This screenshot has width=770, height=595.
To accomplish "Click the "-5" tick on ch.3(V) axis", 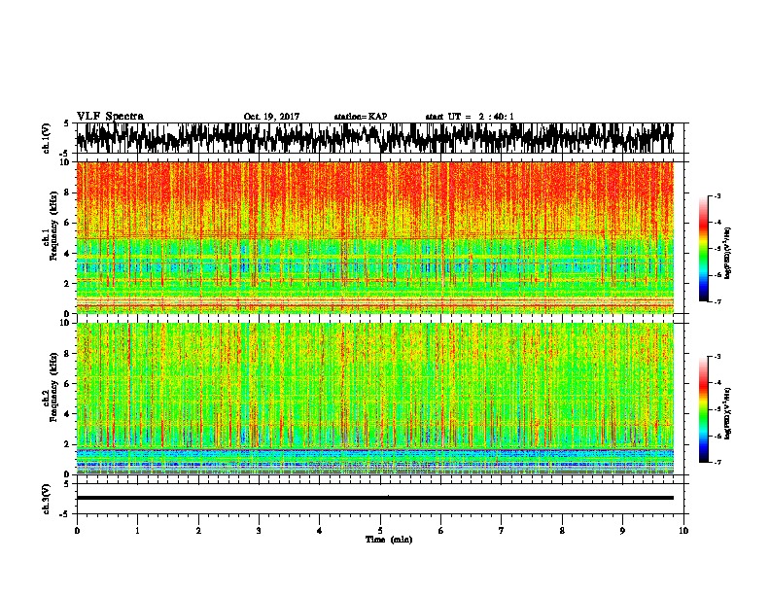I will pos(65,514).
